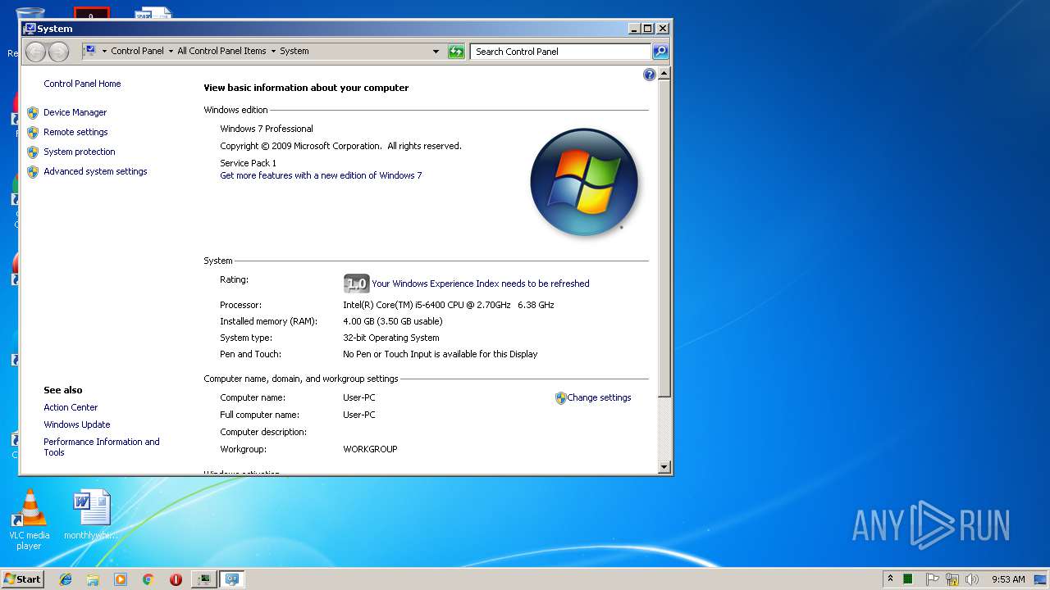Click Show desktop button

click(1041, 579)
